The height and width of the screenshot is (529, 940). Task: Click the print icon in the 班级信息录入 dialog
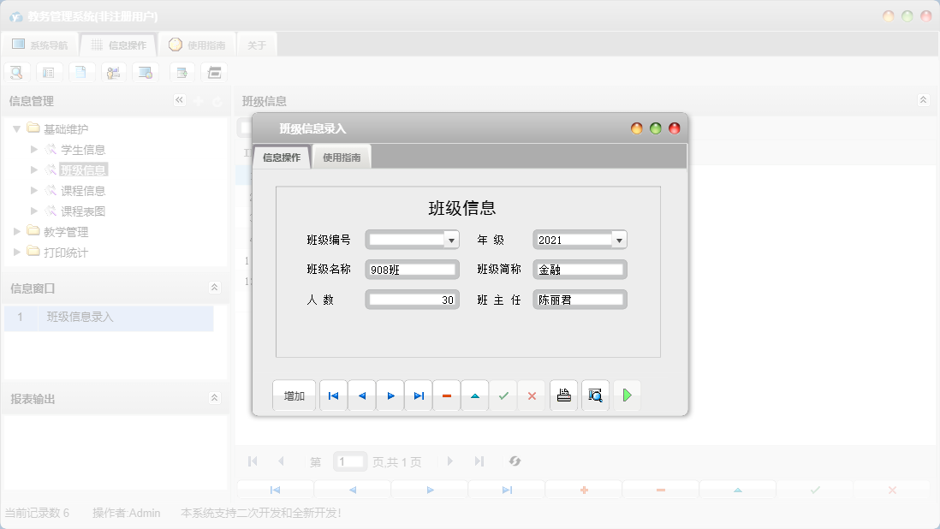click(563, 395)
